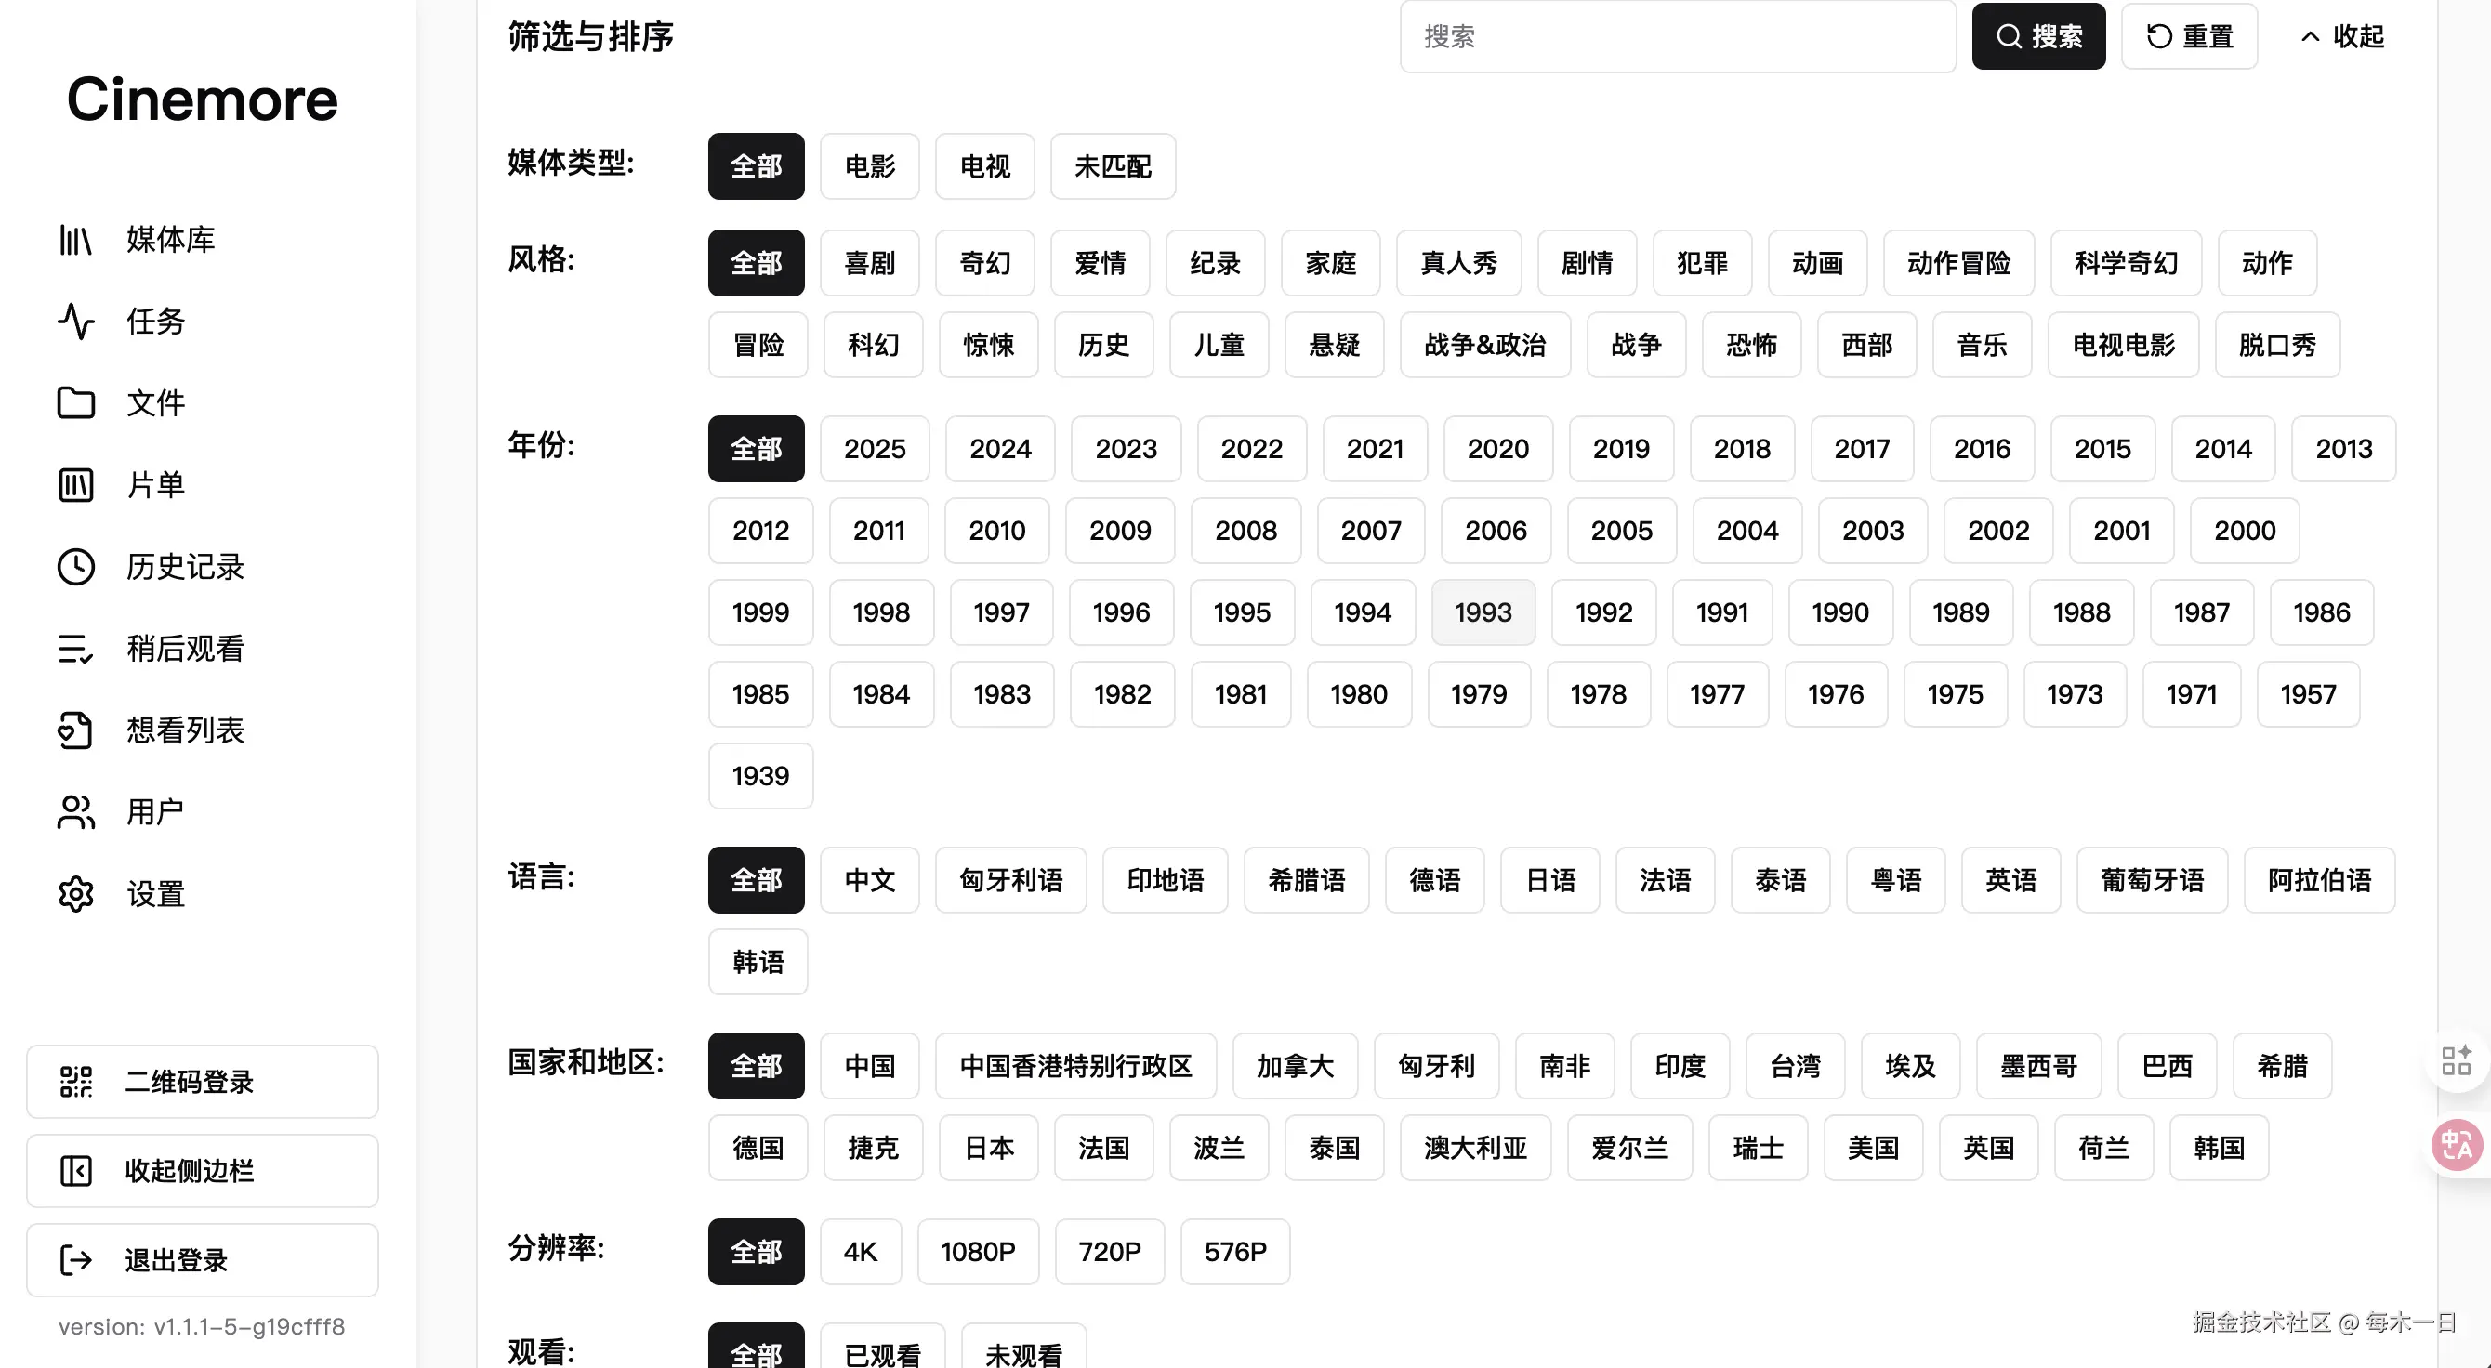
Task: Collapse sidebar via 收起侧边栏
Action: pos(202,1171)
